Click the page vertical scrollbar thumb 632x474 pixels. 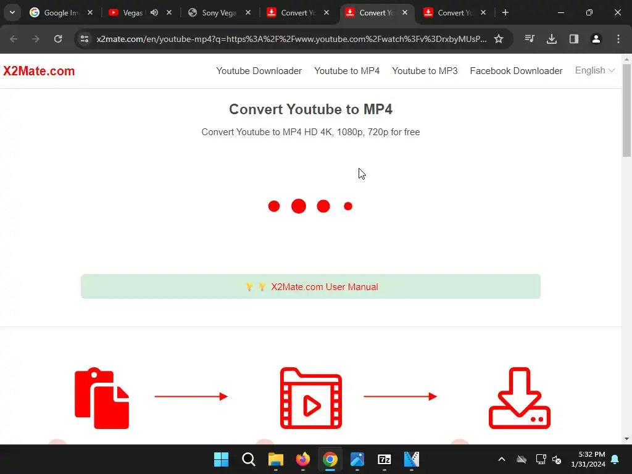click(x=626, y=110)
